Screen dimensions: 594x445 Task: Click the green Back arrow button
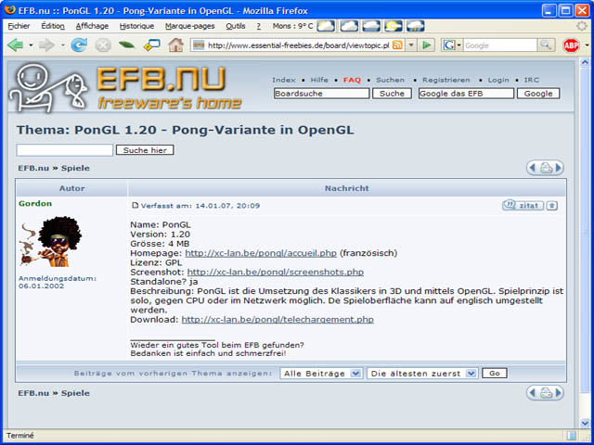16,45
